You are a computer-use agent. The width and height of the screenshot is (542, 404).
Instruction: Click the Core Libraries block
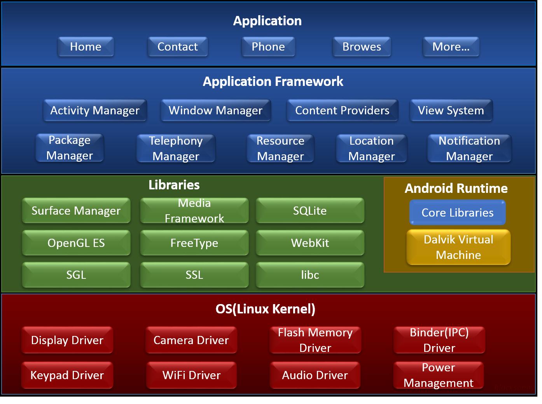click(457, 213)
